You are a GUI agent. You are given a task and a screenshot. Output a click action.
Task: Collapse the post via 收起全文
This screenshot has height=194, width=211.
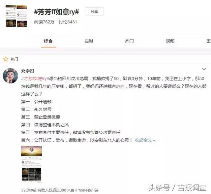145,140
